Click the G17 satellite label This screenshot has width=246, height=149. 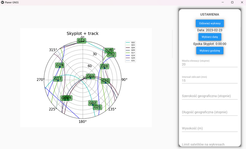point(58,79)
